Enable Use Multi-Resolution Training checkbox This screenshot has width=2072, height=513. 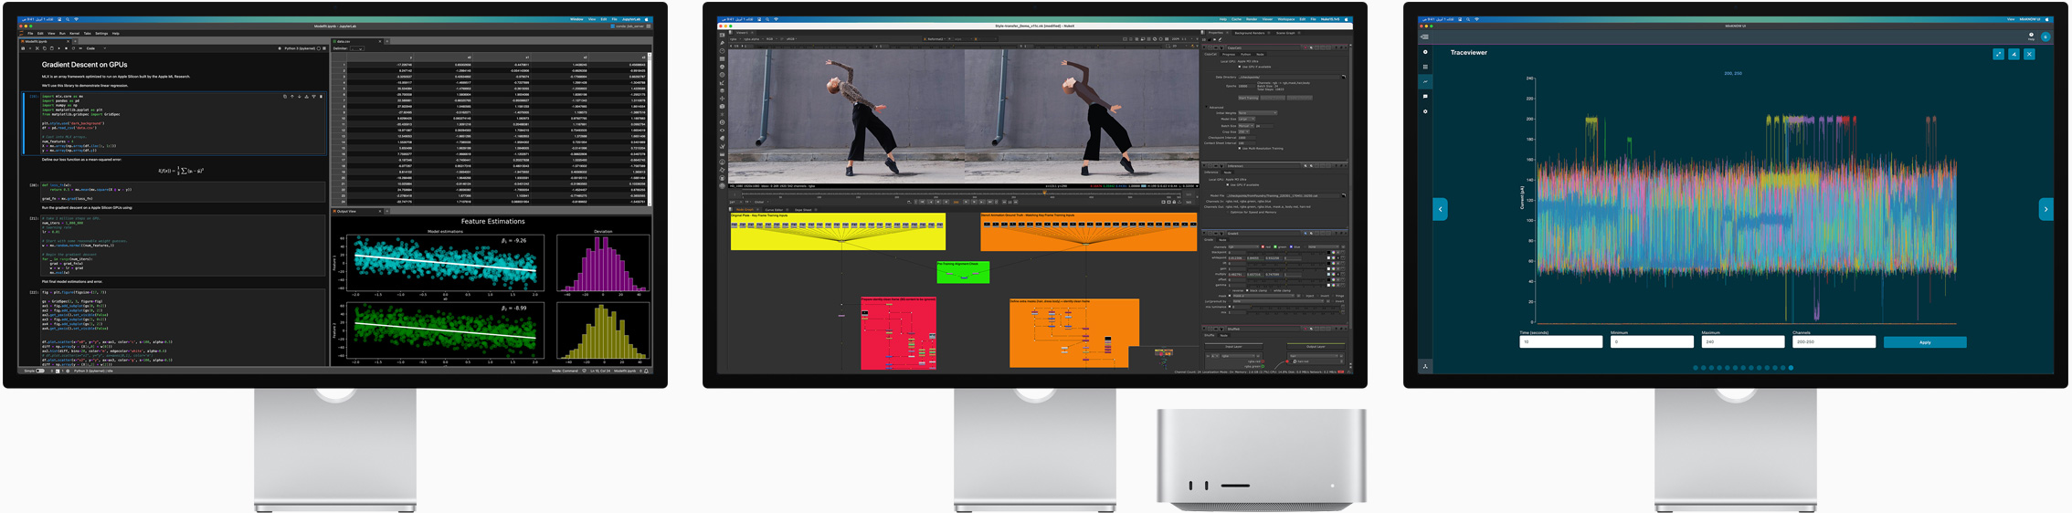click(1242, 148)
